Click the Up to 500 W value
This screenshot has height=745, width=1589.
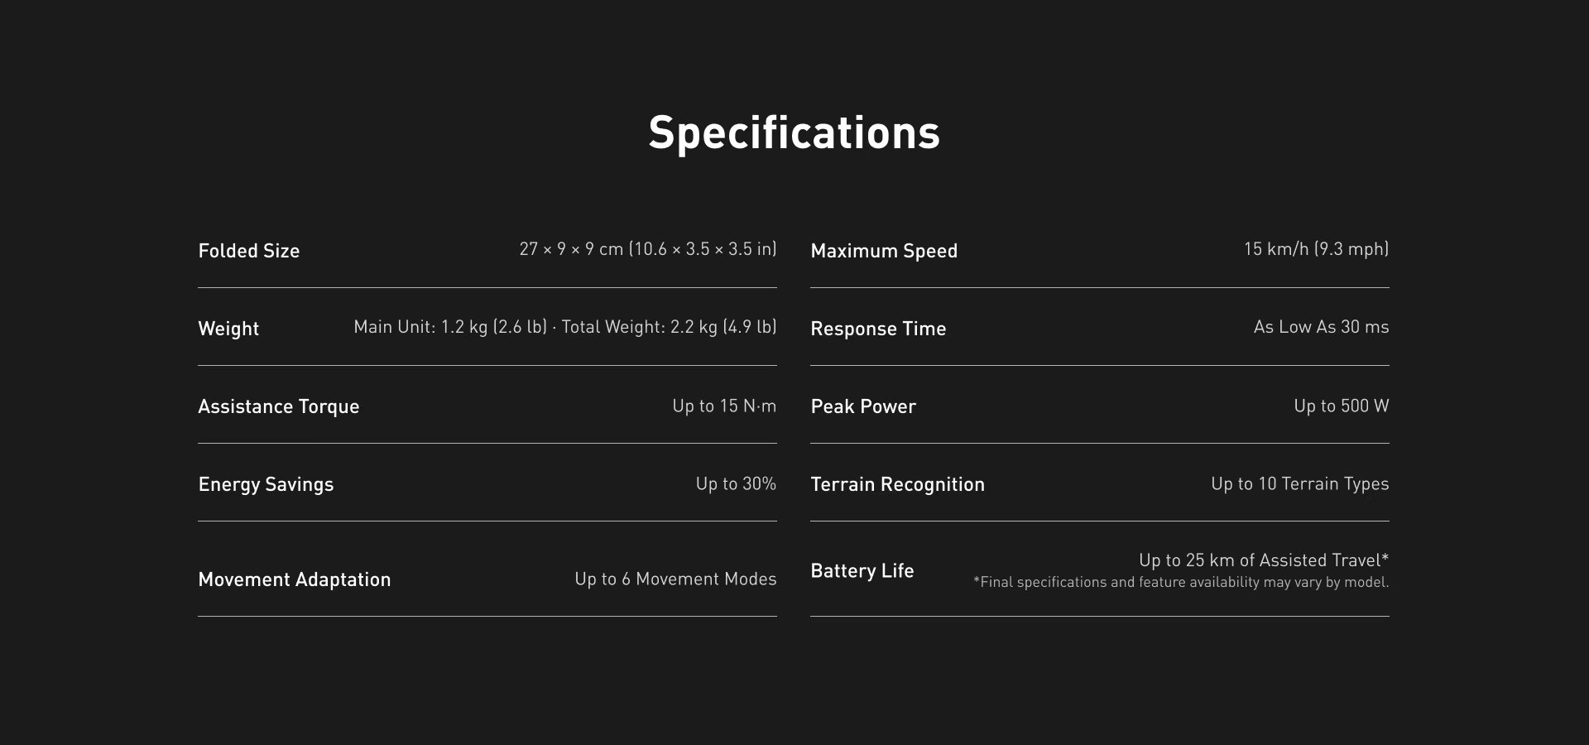click(1342, 406)
